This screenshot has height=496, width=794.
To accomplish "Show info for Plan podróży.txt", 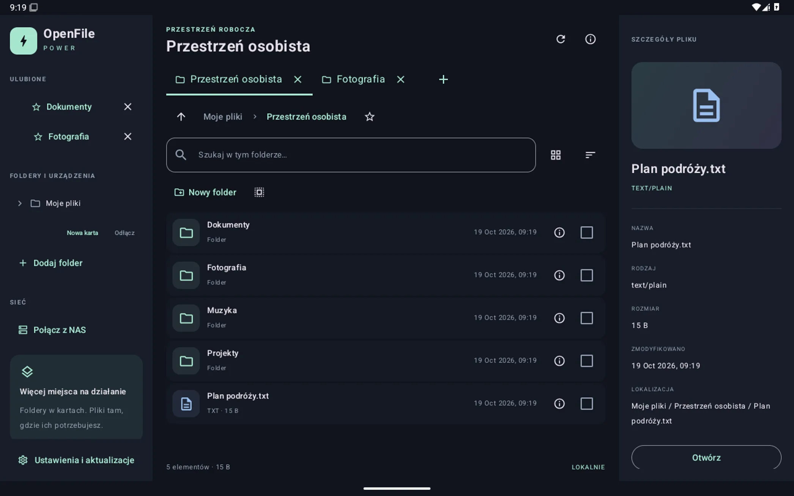I will [559, 403].
